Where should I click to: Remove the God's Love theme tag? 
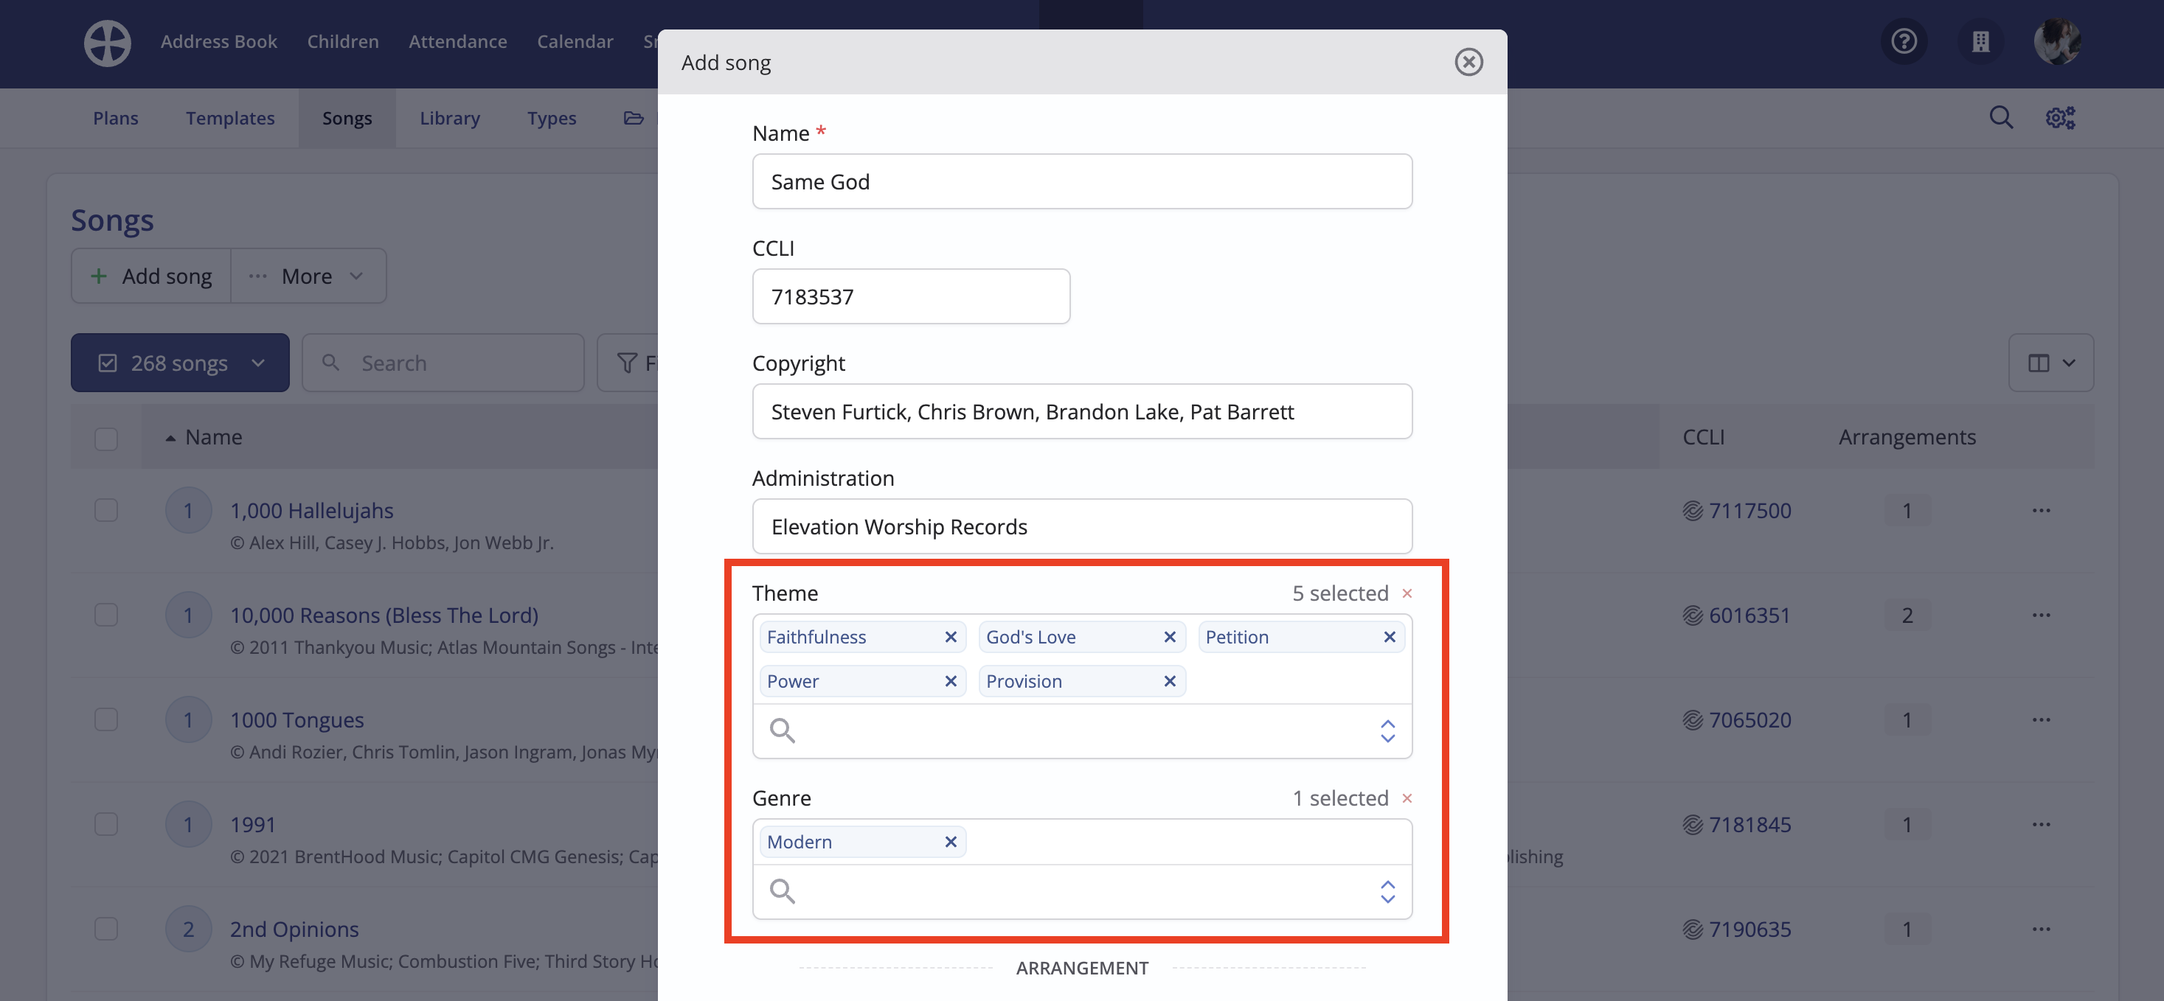click(1169, 638)
